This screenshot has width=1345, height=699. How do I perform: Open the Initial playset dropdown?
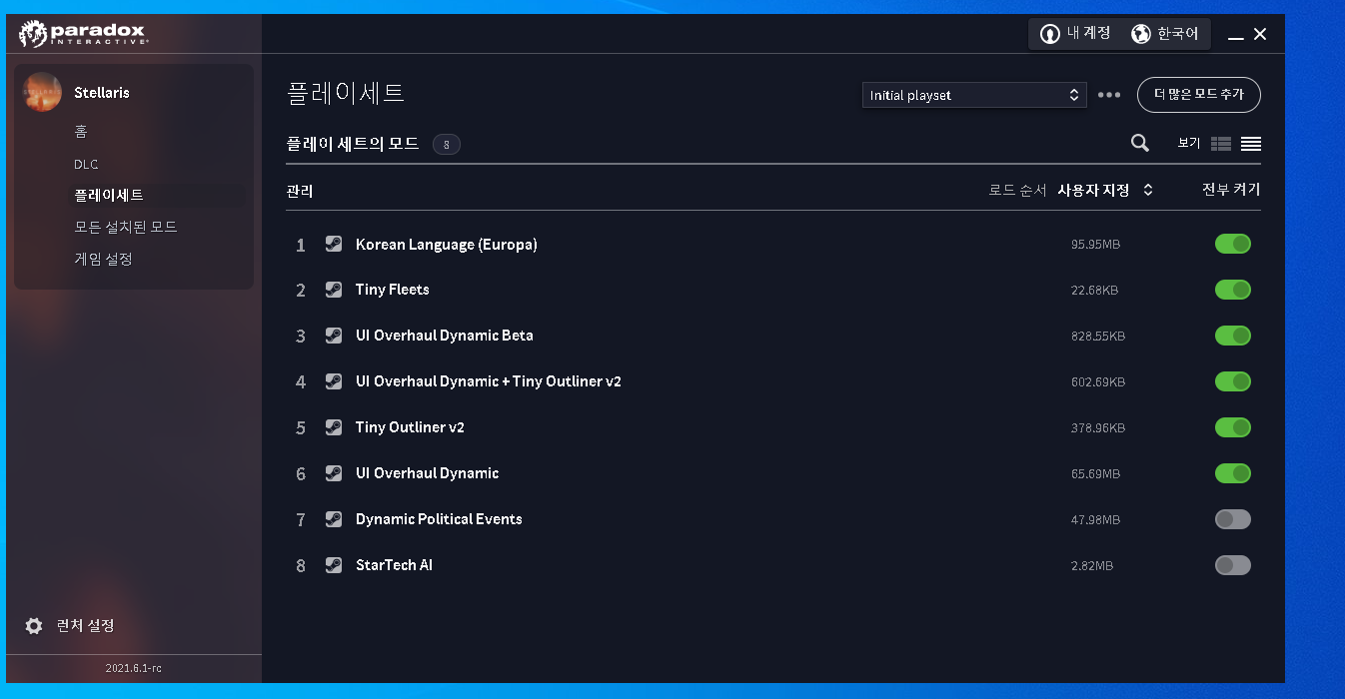974,95
